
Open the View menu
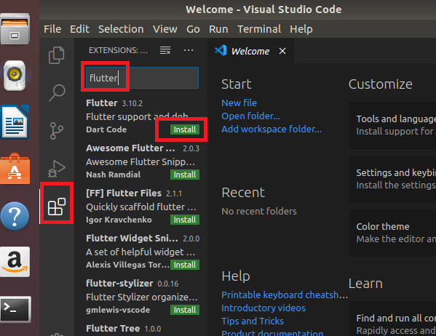pos(165,29)
